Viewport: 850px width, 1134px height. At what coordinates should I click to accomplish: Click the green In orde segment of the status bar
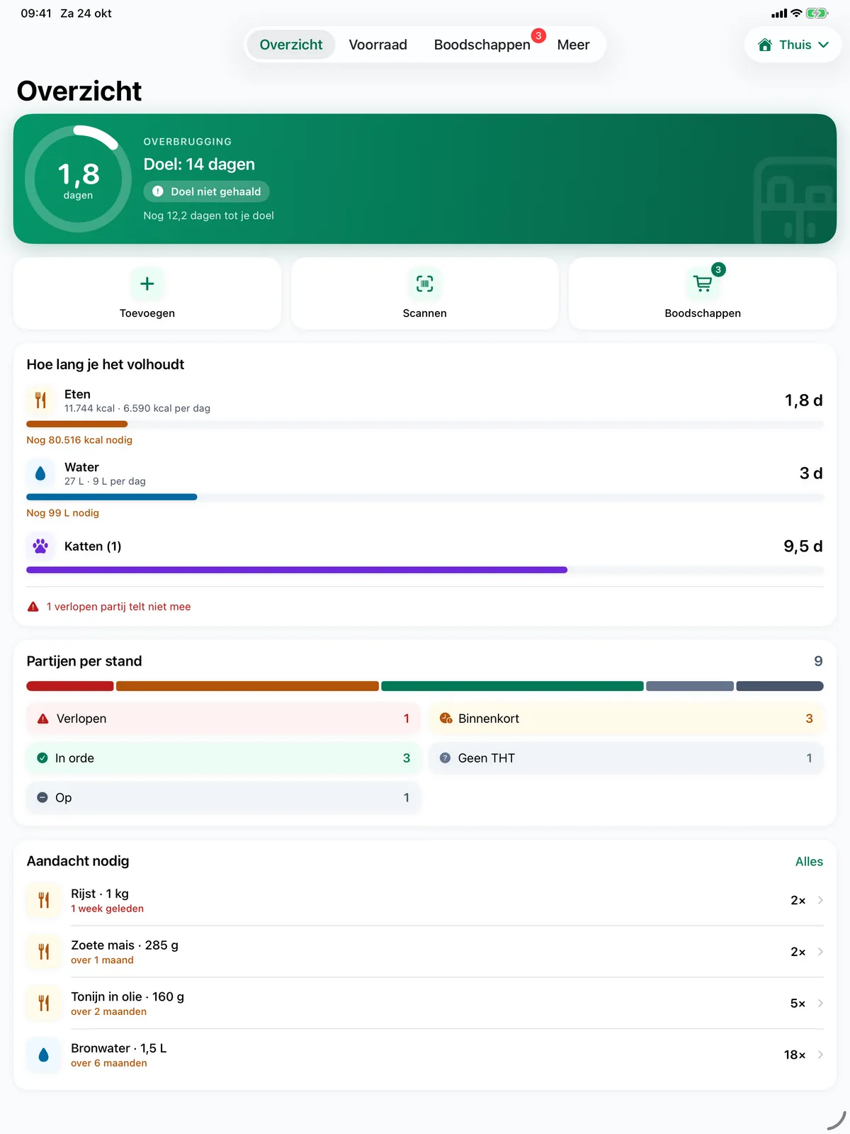(512, 686)
